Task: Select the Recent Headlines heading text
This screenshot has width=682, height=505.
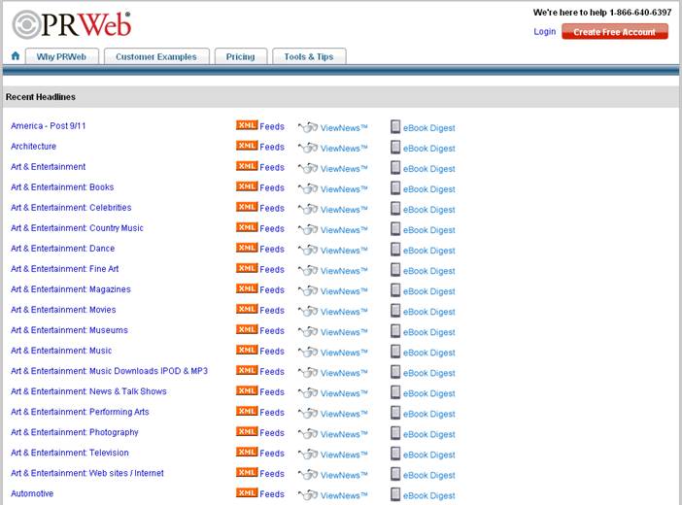Action: [41, 97]
